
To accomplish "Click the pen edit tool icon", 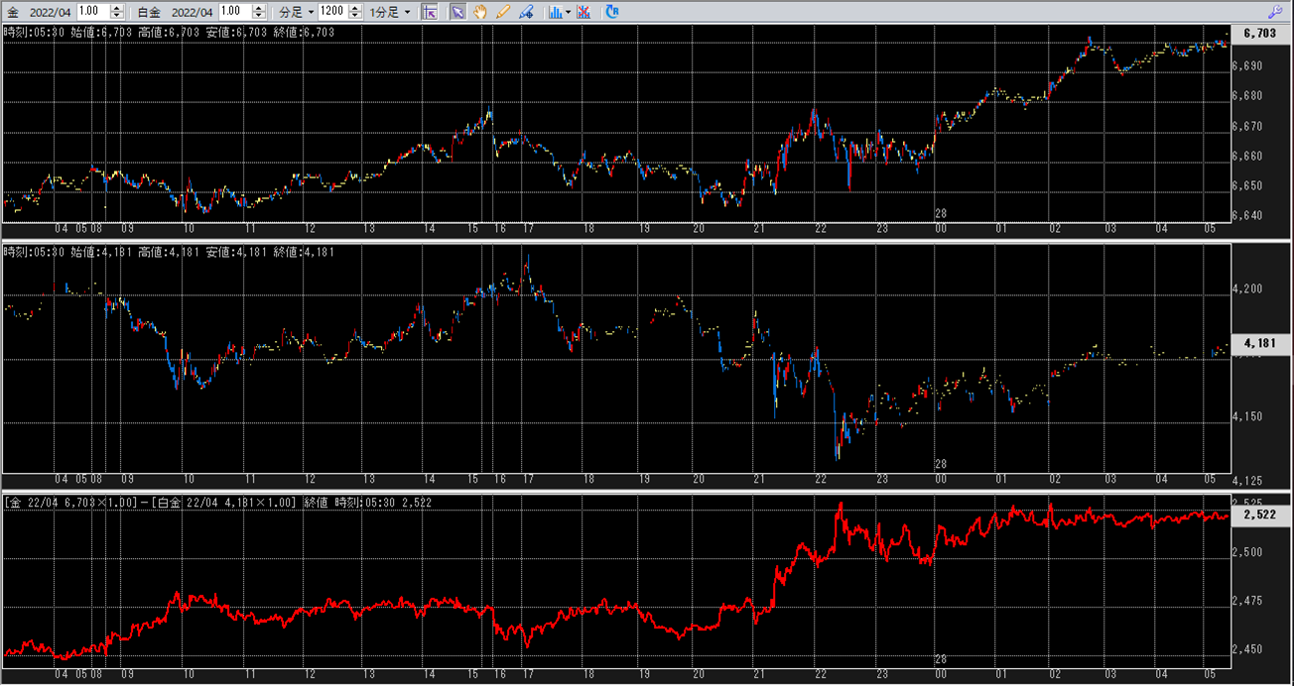I will point(526,12).
